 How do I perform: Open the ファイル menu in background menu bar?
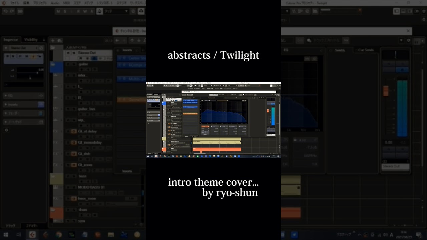coord(15,3)
